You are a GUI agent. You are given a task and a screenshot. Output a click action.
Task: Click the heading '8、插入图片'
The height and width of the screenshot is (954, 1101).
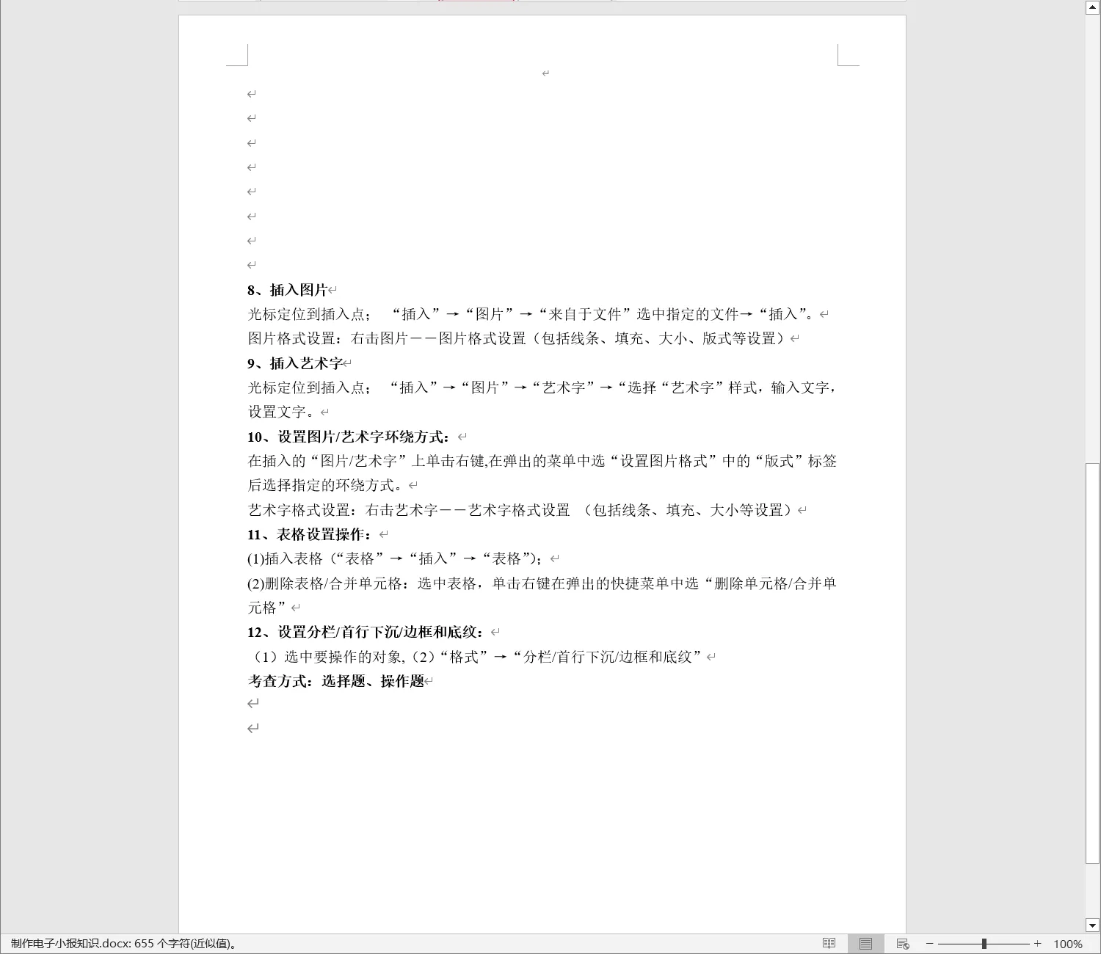287,290
